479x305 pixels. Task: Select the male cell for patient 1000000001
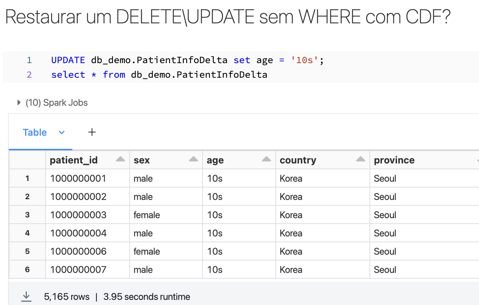166,178
